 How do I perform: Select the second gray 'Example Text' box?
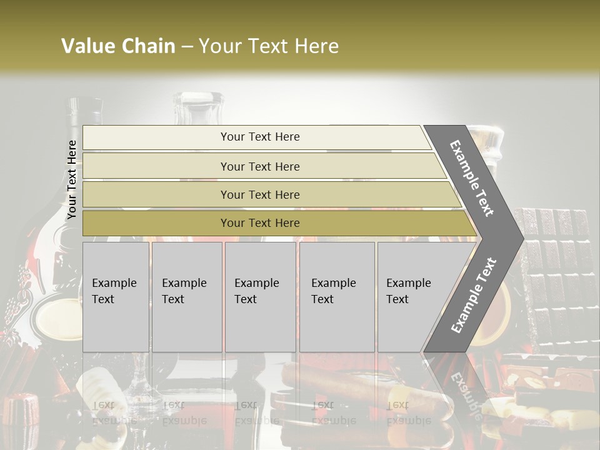(187, 297)
